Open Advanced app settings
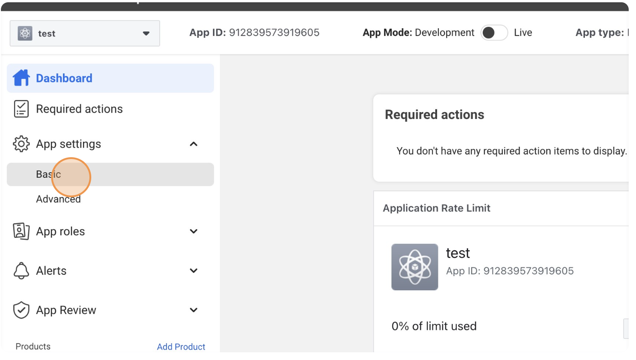 coord(58,199)
